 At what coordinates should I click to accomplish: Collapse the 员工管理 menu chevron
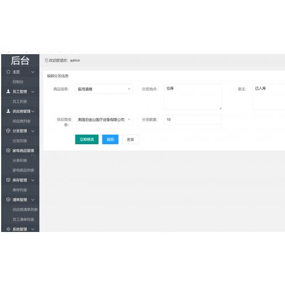tap(33, 92)
